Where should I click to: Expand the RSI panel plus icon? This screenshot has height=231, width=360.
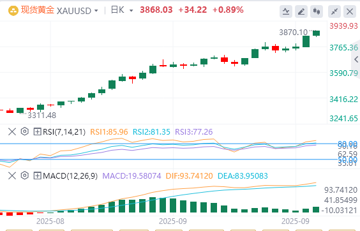click(x=37, y=132)
